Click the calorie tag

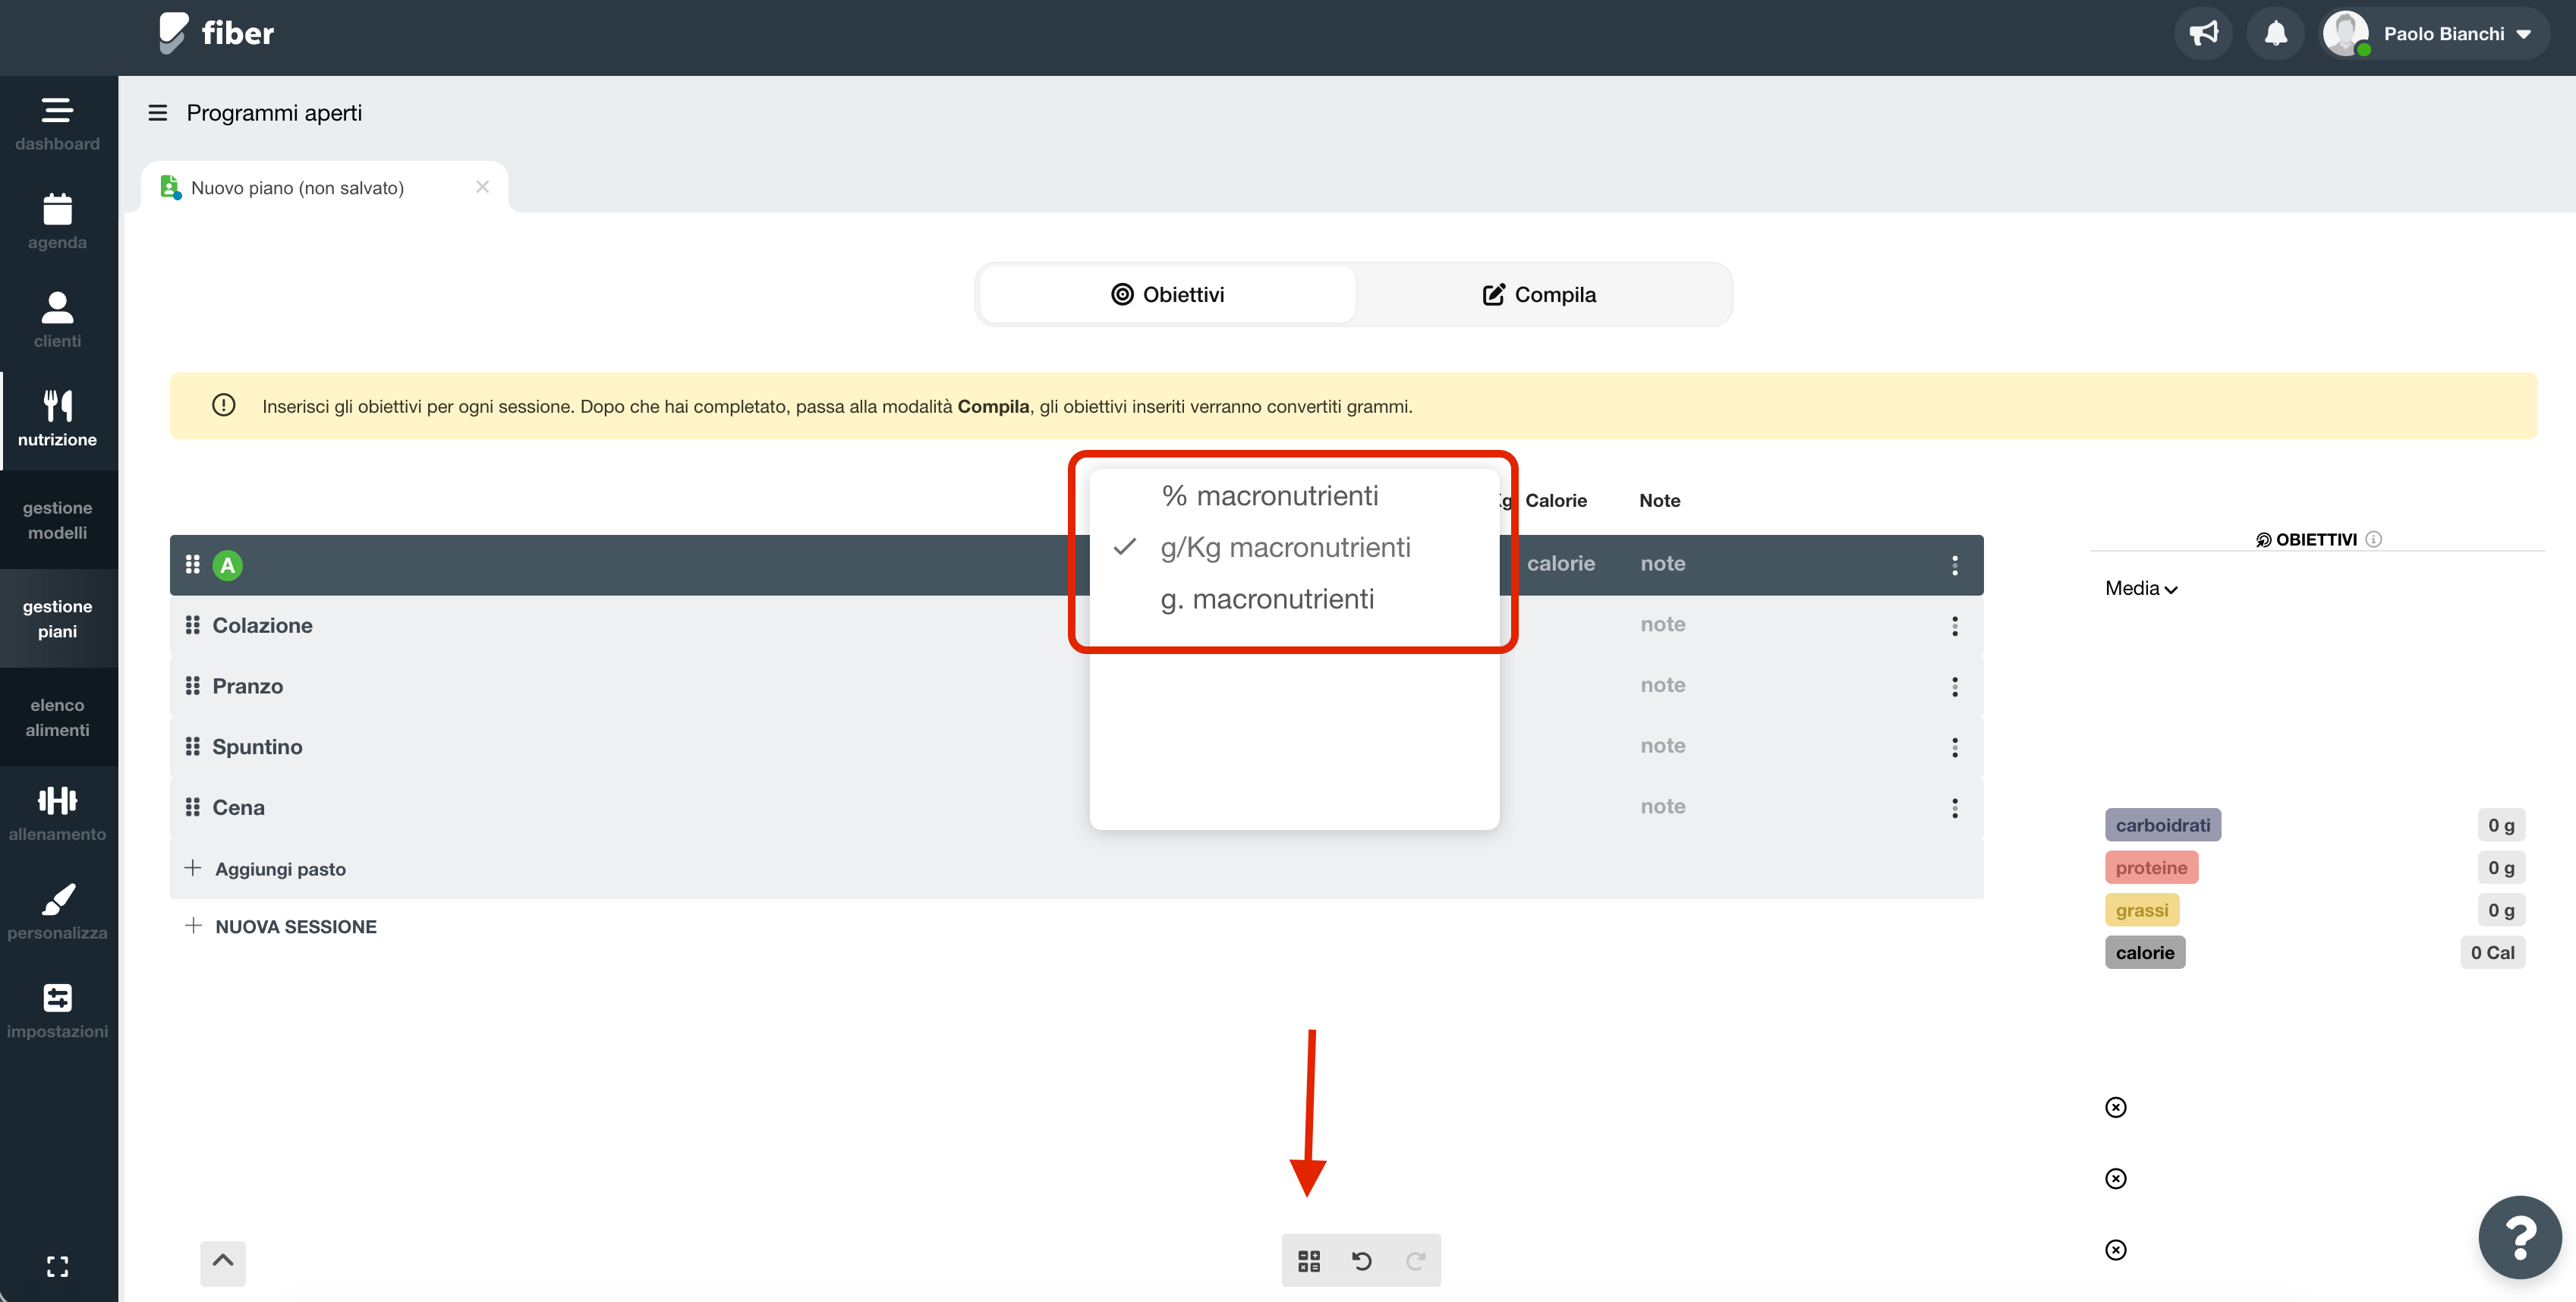tap(2145, 952)
